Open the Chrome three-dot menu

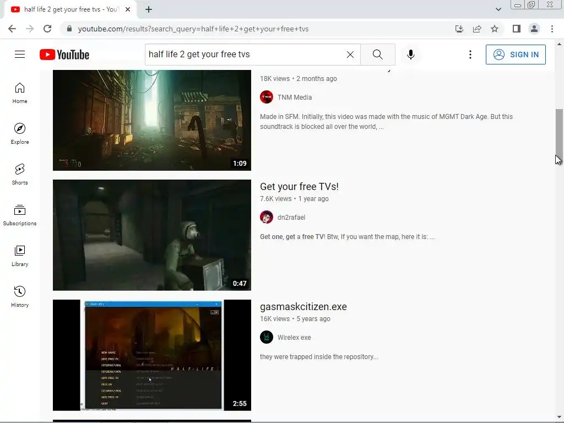[x=552, y=29]
